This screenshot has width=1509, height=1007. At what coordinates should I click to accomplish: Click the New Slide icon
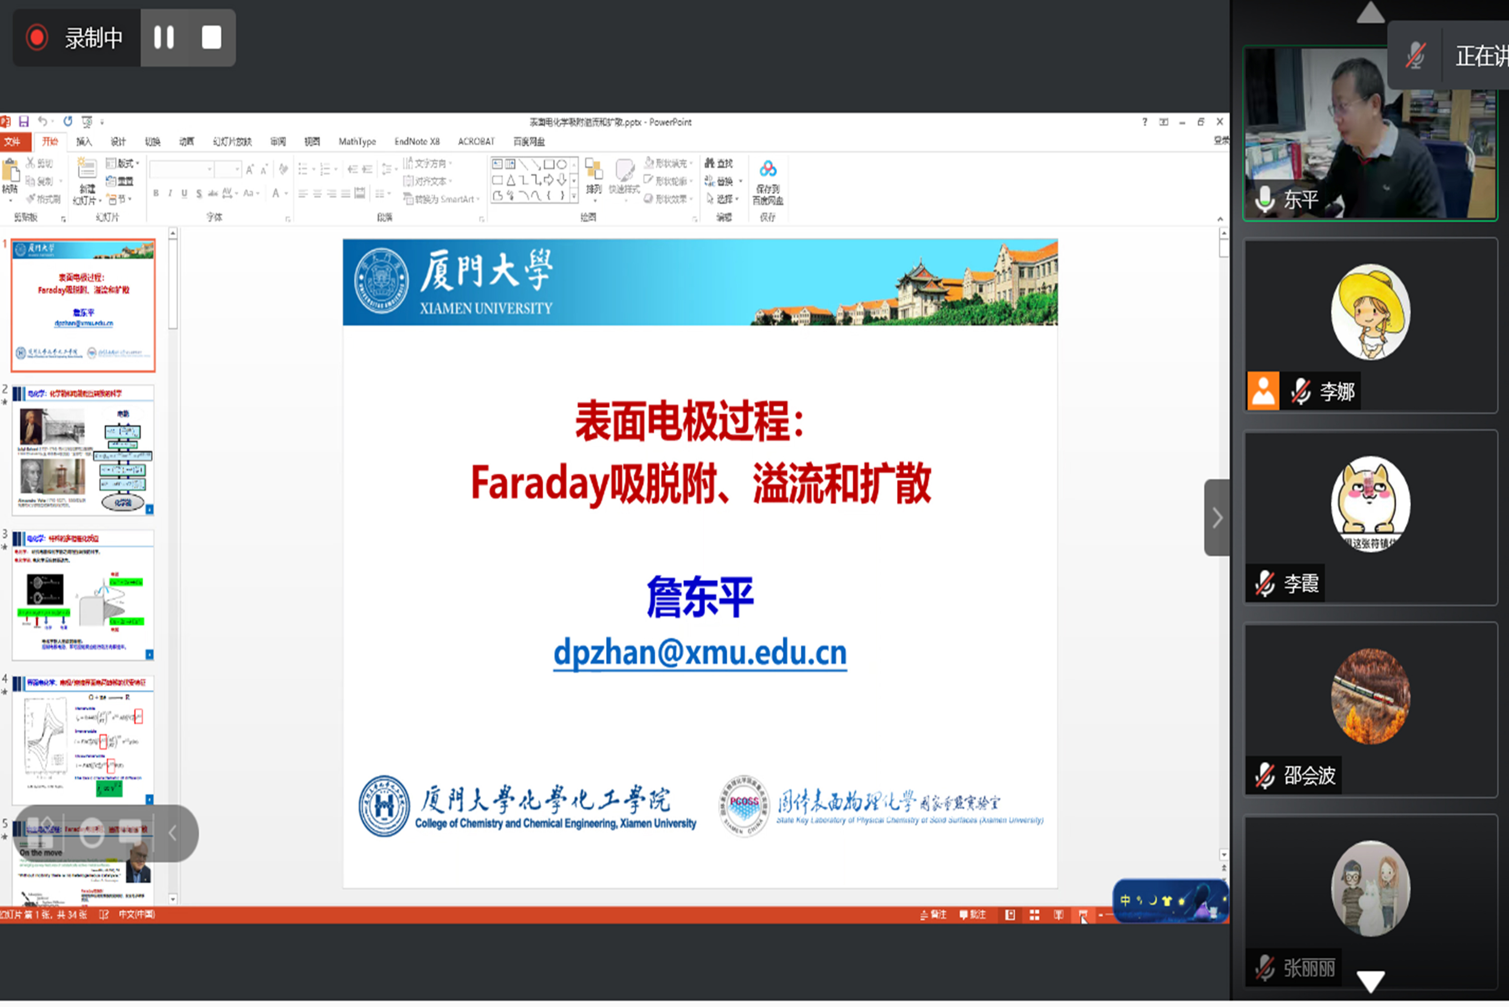tap(87, 170)
